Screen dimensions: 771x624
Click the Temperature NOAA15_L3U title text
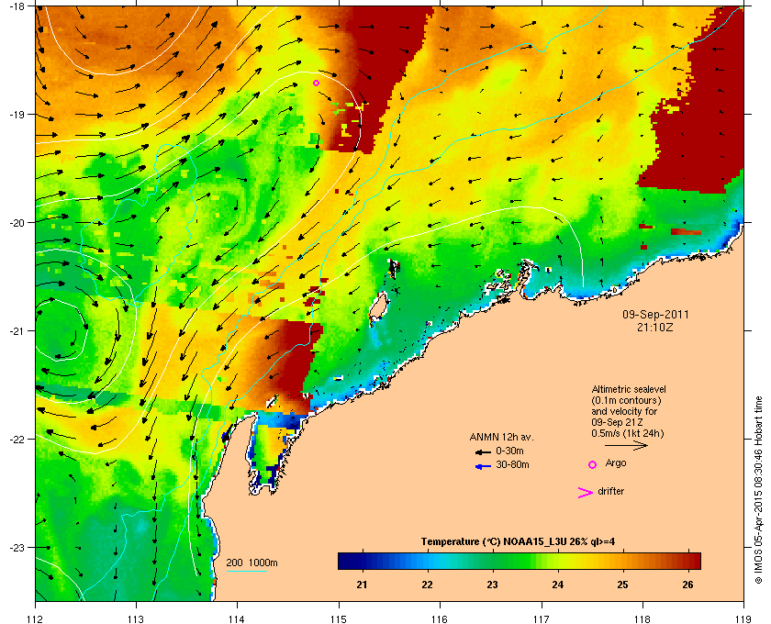point(518,542)
